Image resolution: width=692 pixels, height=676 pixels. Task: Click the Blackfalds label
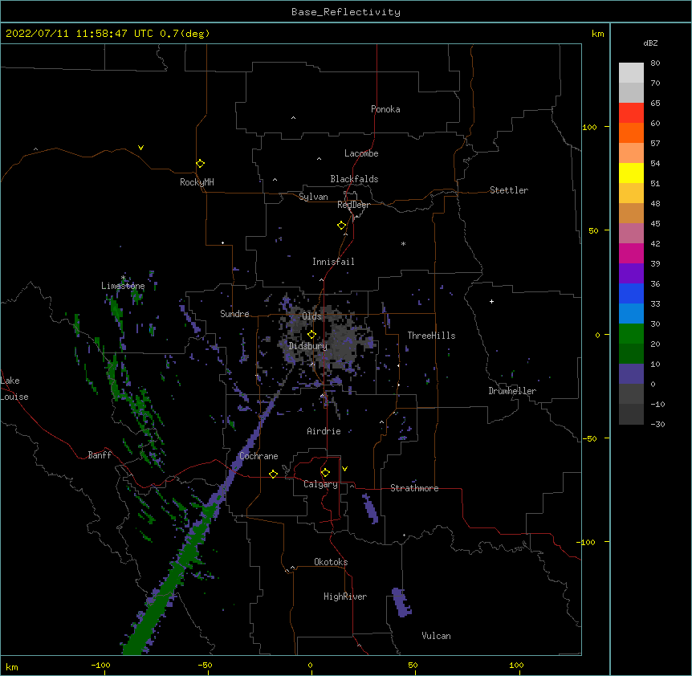pyautogui.click(x=354, y=179)
